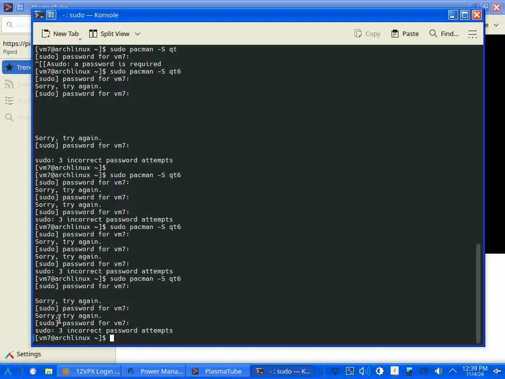Open the brightness tray icon
This screenshot has height=379, width=505.
coord(379,371)
